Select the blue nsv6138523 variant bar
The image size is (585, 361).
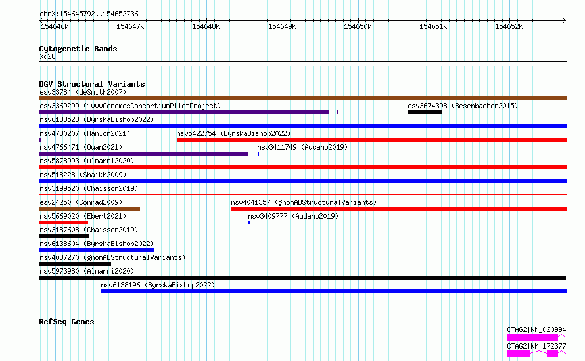pyautogui.click(x=302, y=126)
